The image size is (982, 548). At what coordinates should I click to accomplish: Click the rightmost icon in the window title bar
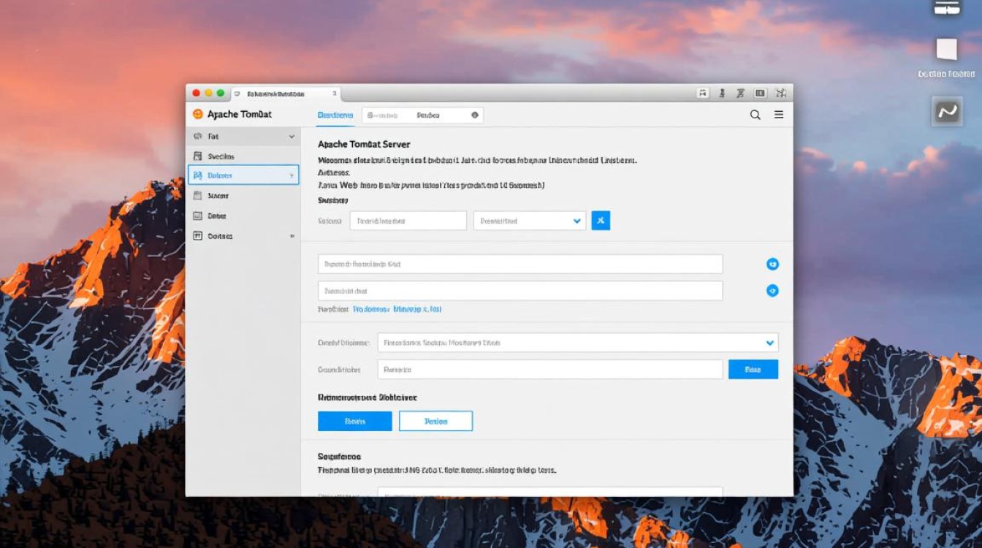pyautogui.click(x=780, y=93)
